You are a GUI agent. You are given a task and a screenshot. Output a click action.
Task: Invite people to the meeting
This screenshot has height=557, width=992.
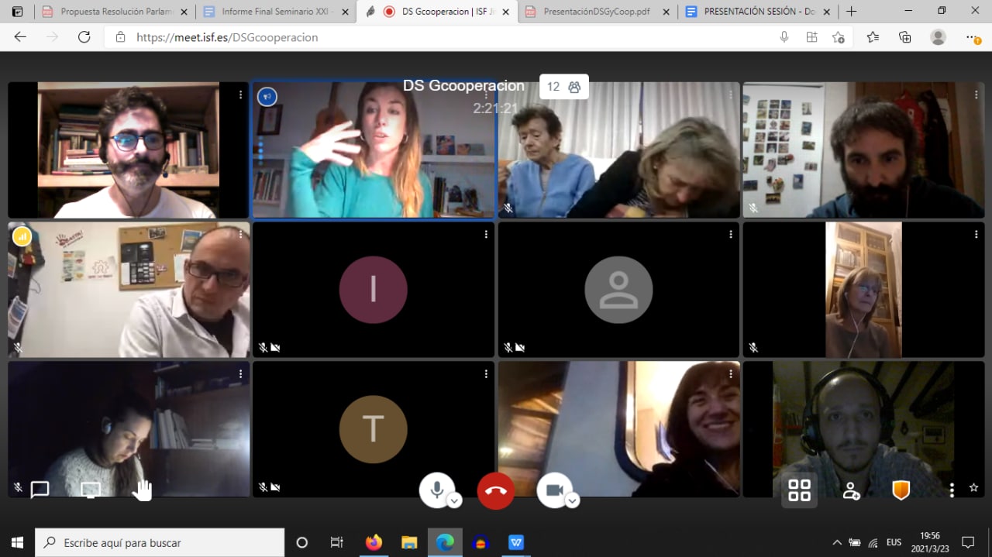click(851, 490)
